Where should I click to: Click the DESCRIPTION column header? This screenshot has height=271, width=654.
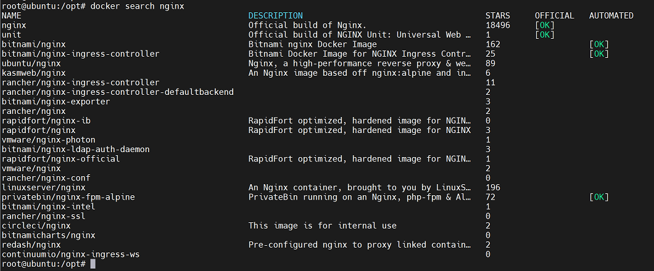point(275,15)
